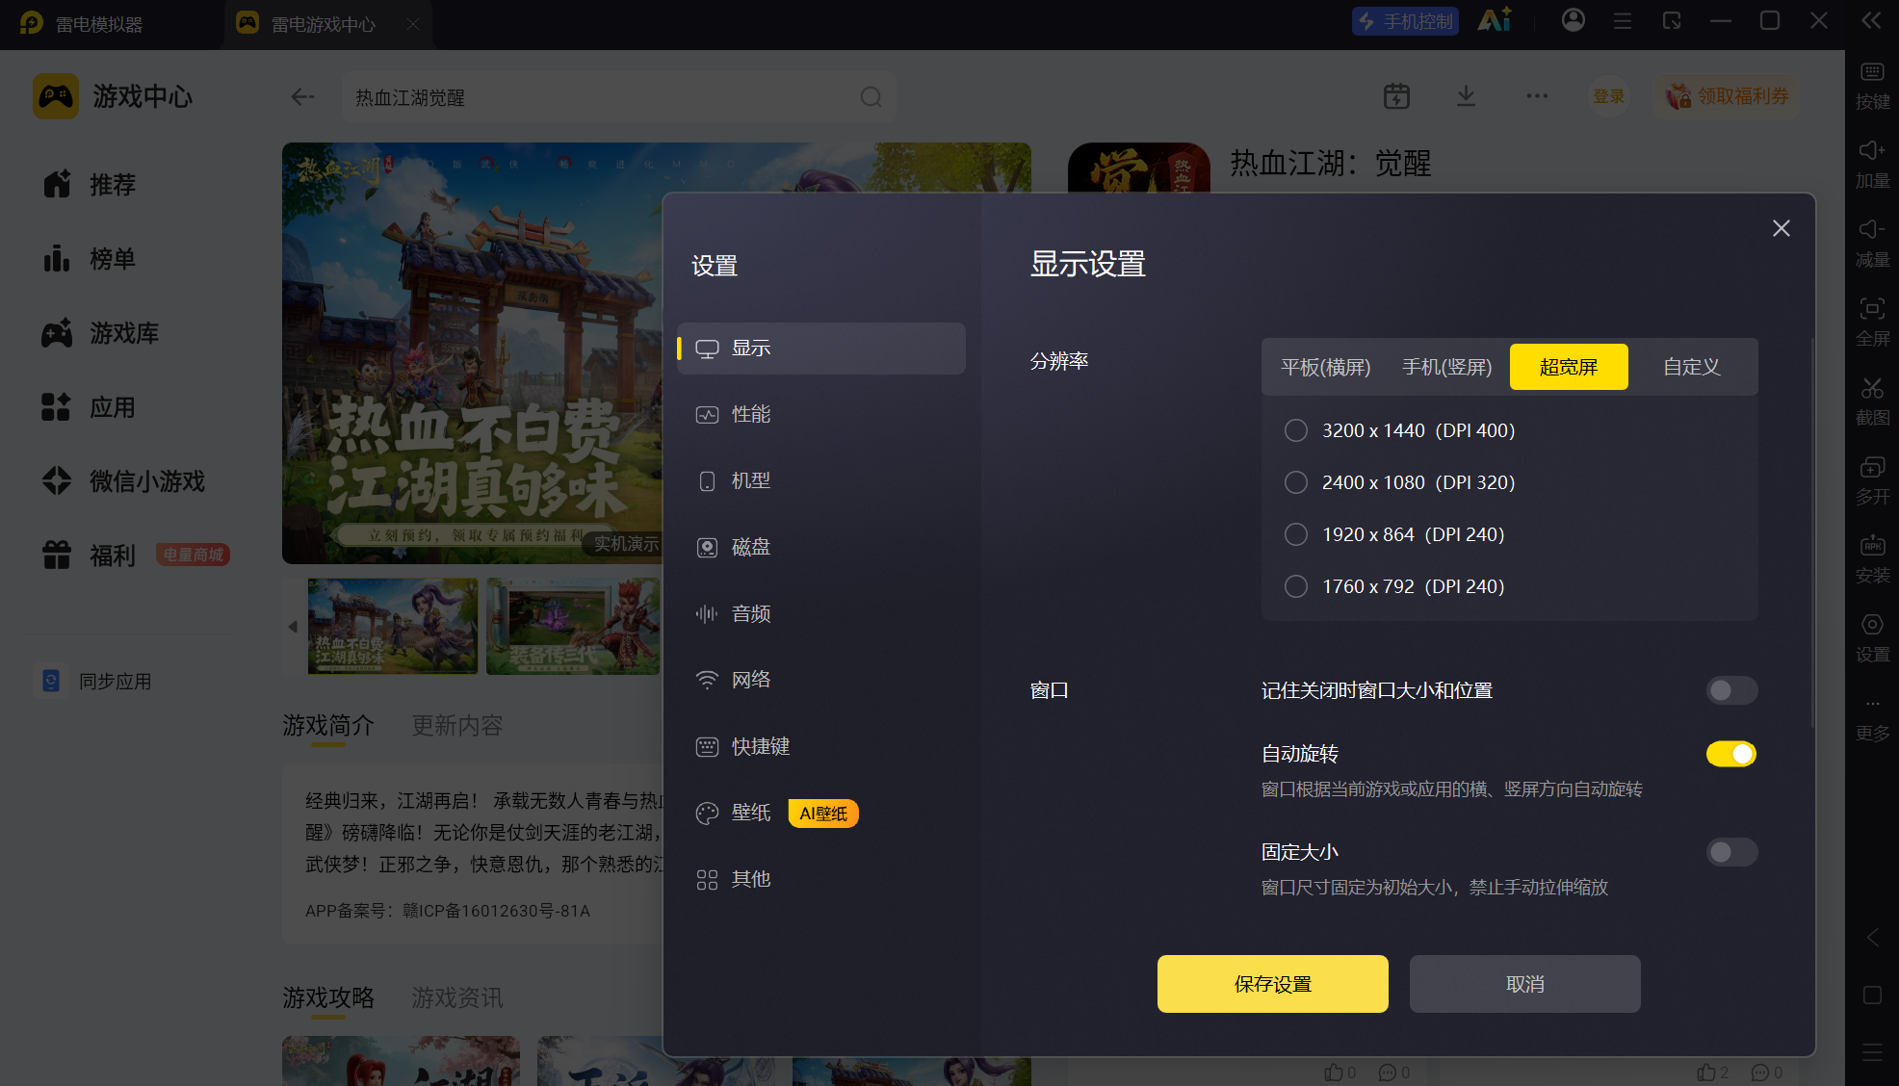
Task: Select the 2400 x 1080 resolution option
Action: [1296, 482]
